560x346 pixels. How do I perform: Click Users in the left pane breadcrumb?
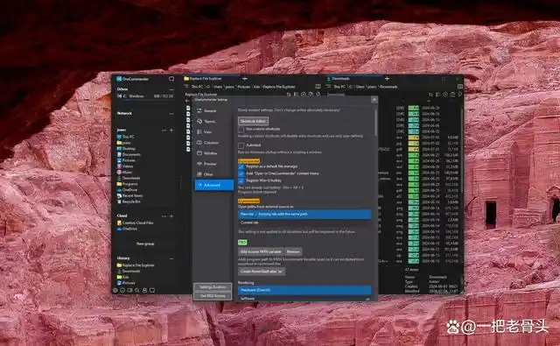coord(218,87)
